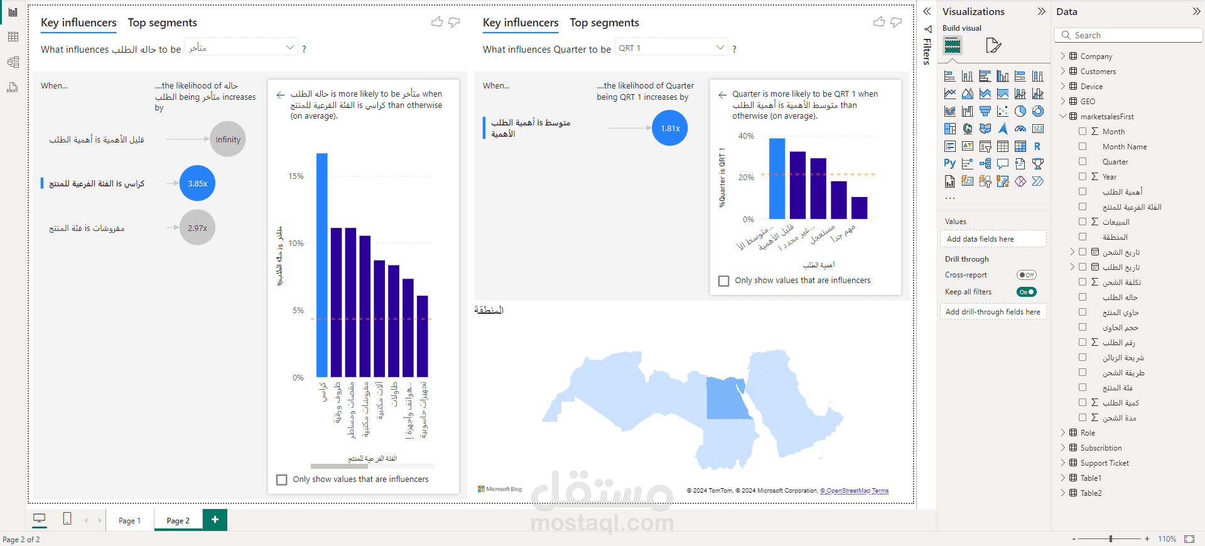
Task: Switch to mobile layout icon
Action: click(67, 519)
